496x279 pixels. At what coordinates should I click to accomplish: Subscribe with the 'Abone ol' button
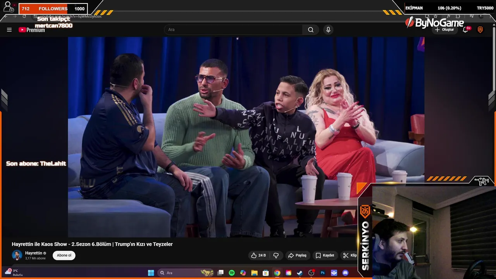(64, 255)
